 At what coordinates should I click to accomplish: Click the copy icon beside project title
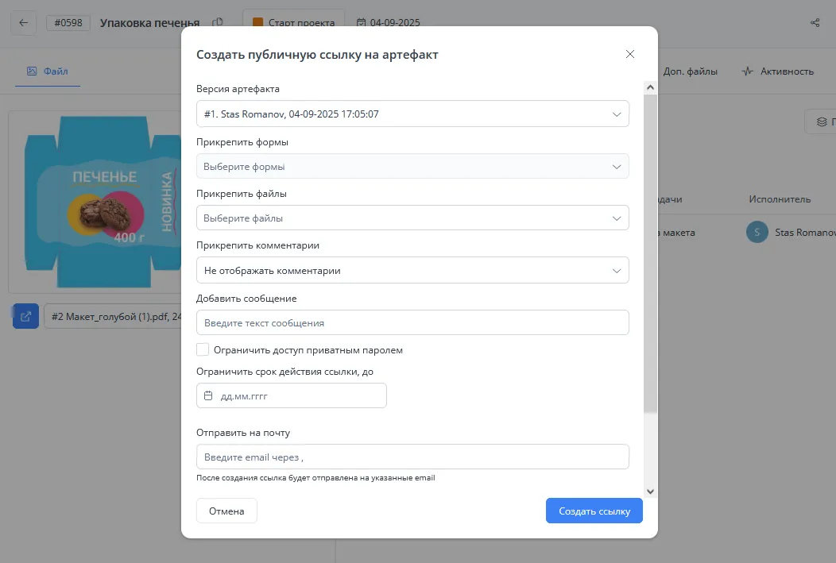tap(218, 23)
